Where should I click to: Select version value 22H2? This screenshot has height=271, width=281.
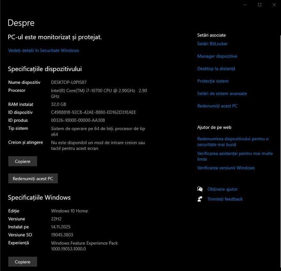pos(56,219)
